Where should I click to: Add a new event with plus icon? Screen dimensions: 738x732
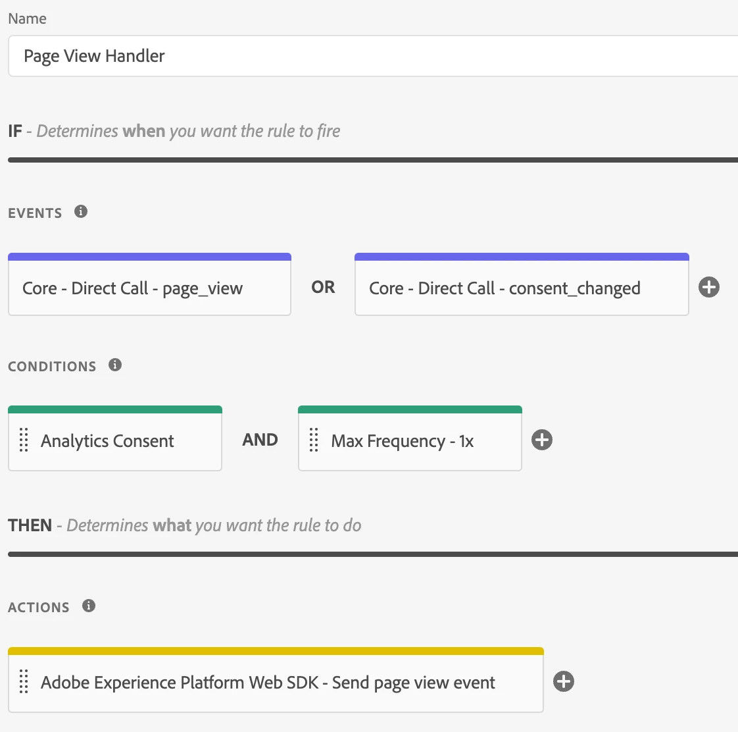click(x=709, y=288)
